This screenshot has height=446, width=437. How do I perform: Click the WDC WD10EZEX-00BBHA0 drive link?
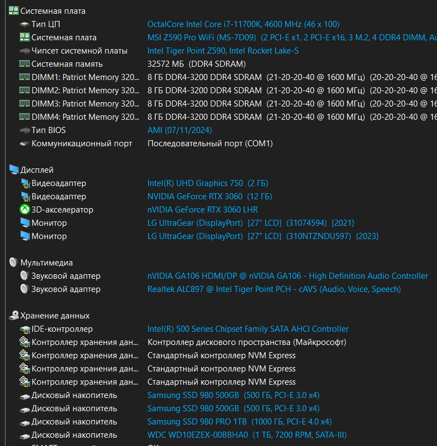point(198,435)
